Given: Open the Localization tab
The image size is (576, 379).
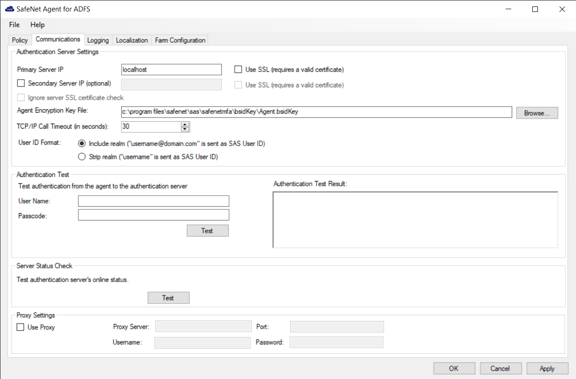Looking at the screenshot, I should (132, 40).
